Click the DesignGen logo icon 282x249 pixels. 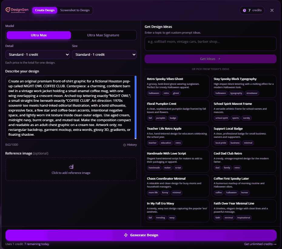[x=8, y=10]
